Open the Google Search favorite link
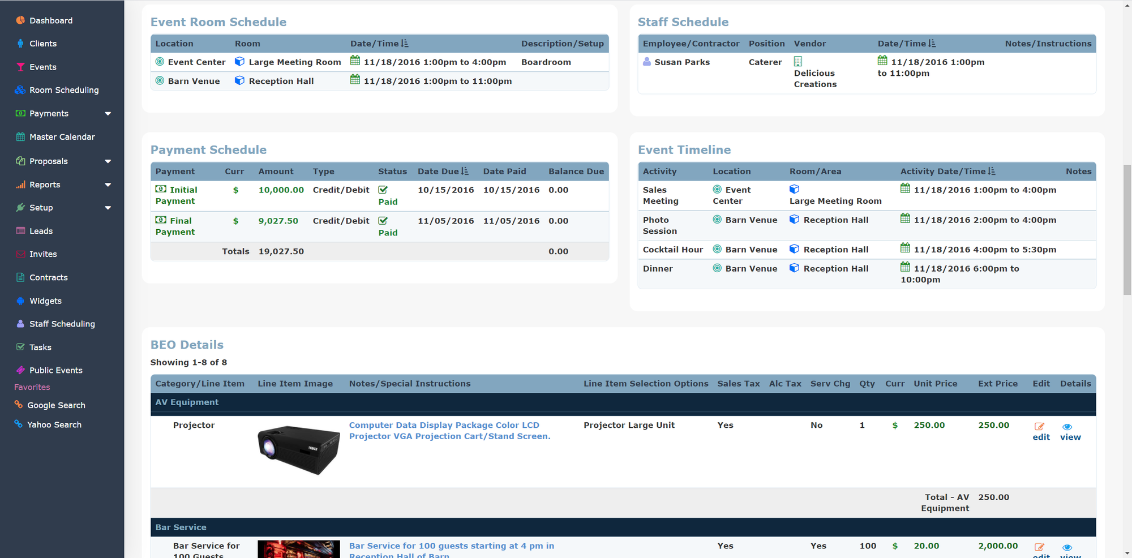The image size is (1132, 558). click(56, 405)
